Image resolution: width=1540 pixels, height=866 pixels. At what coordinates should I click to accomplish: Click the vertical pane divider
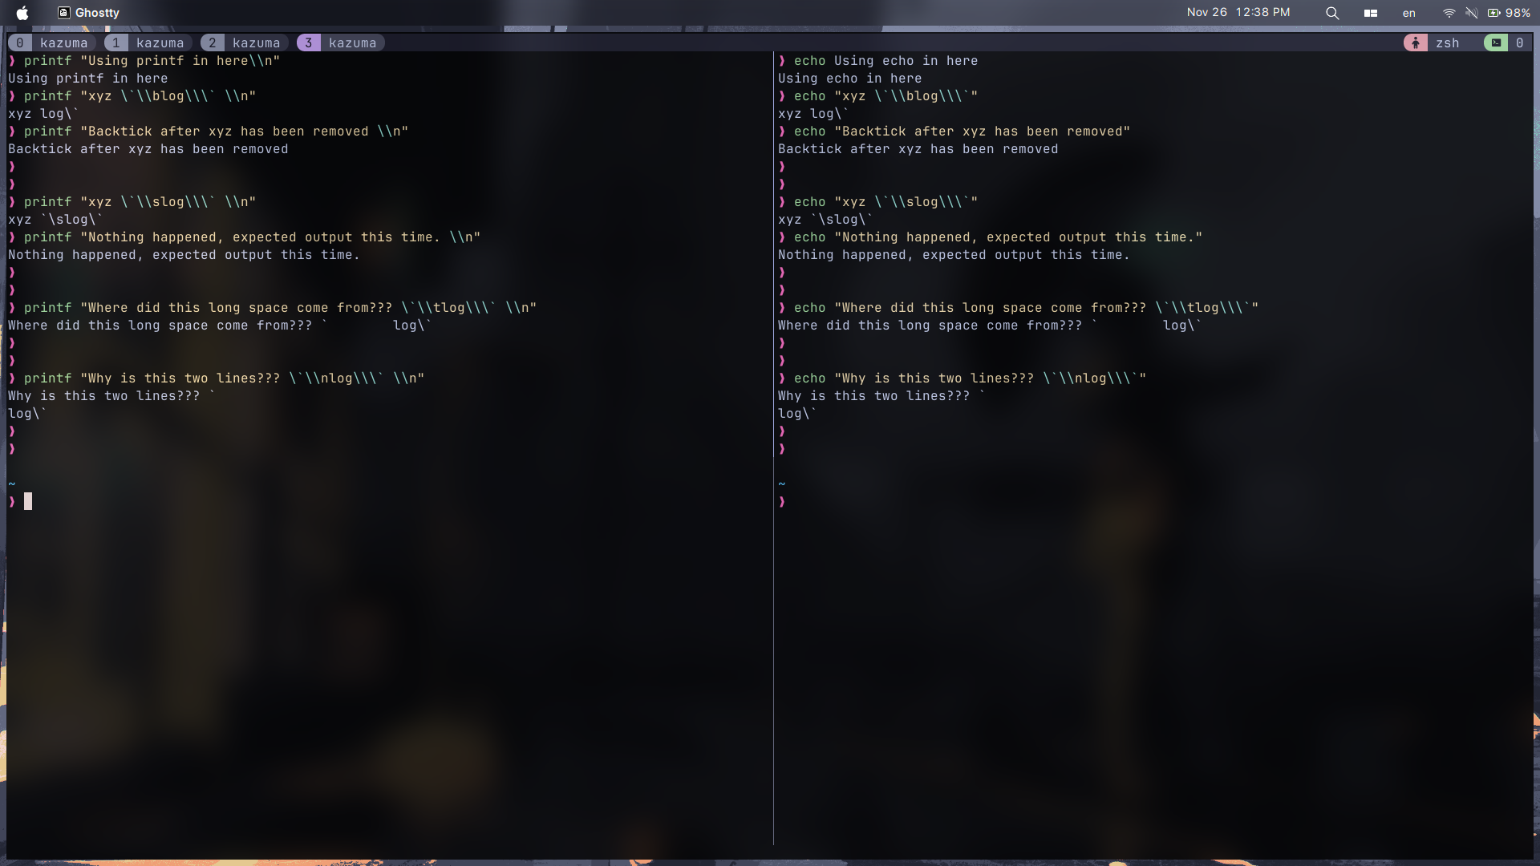pos(773,641)
